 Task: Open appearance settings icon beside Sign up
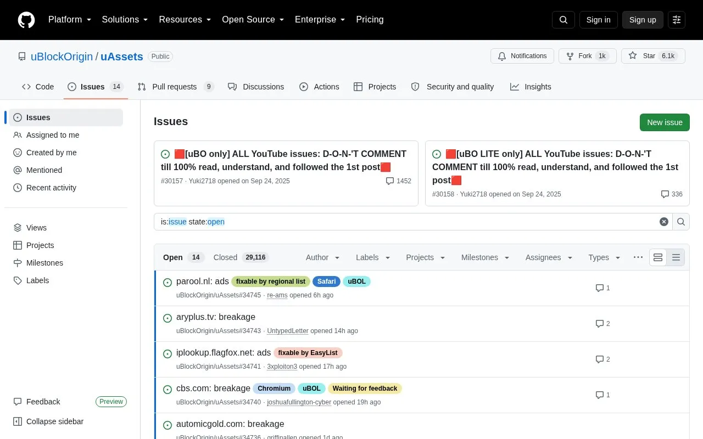pos(677,20)
